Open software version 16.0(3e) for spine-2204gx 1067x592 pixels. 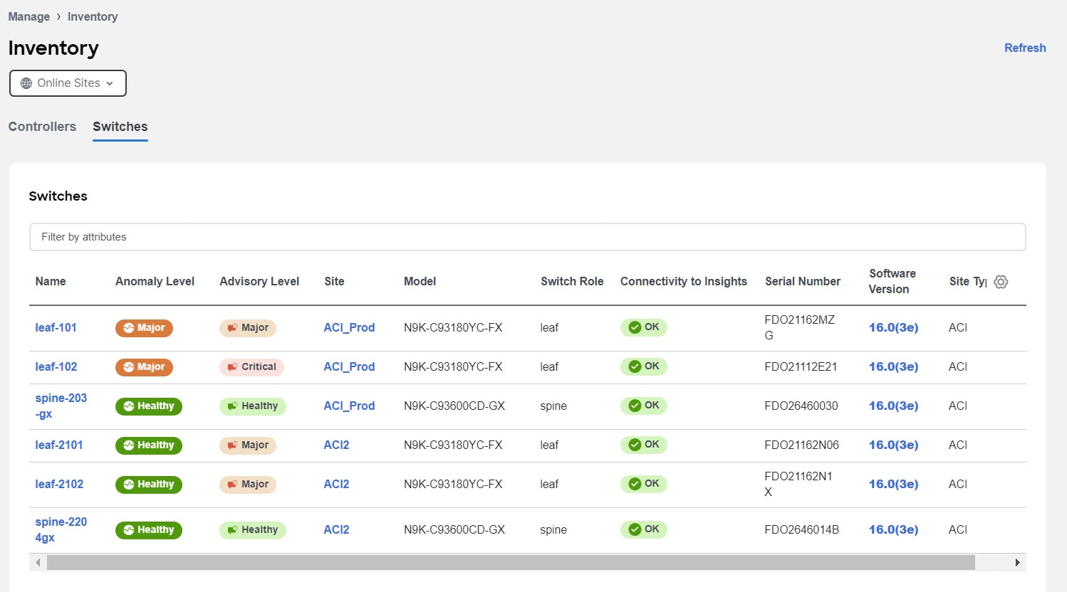(893, 530)
